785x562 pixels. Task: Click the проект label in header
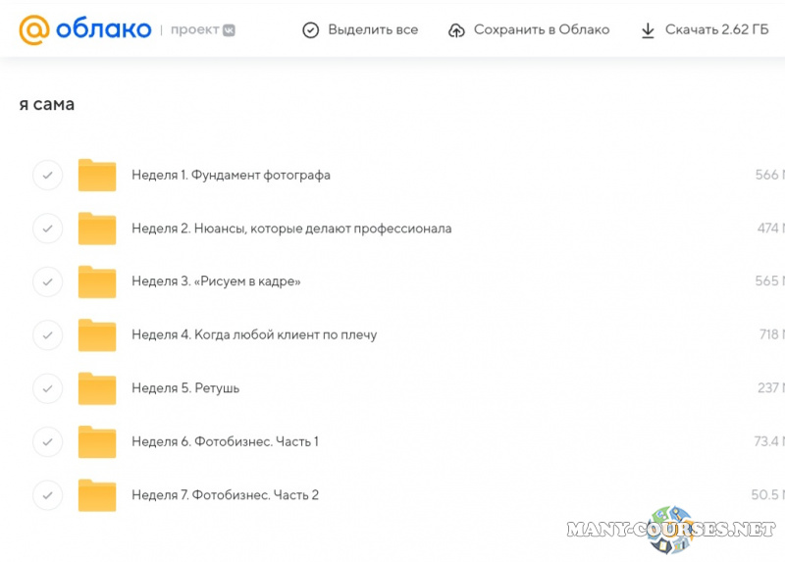194,30
